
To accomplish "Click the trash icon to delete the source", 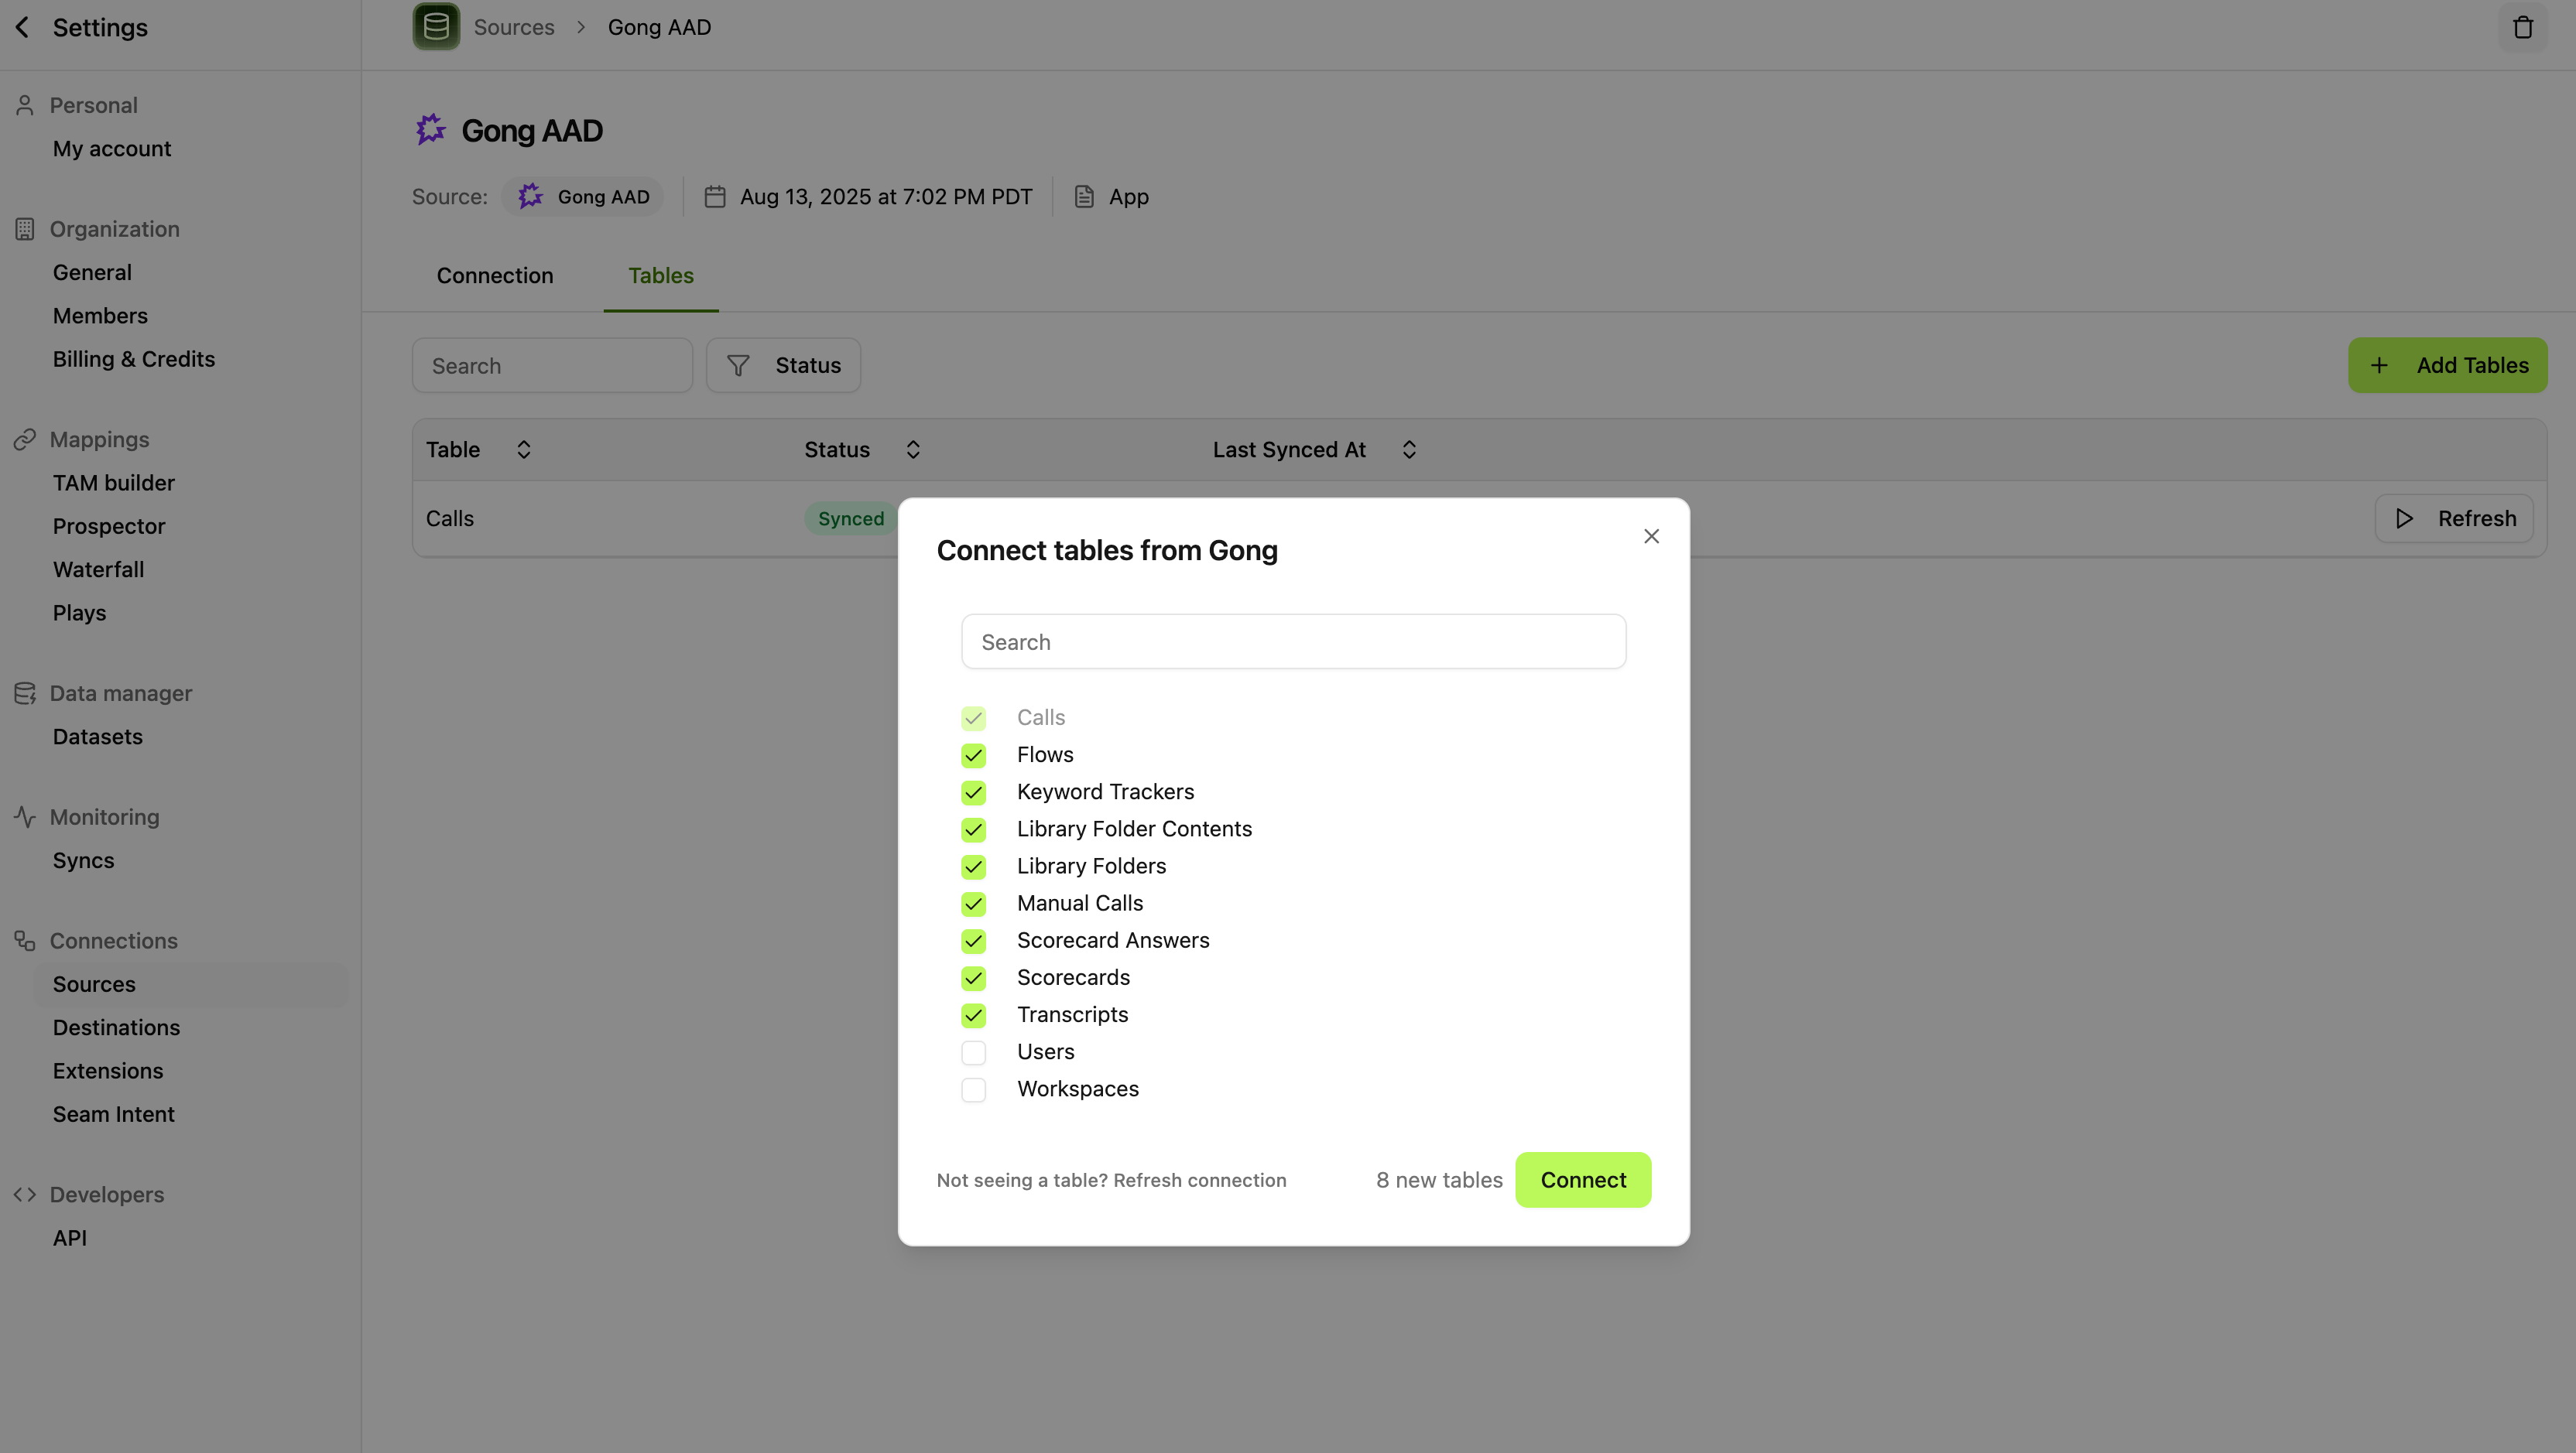I will click(2522, 27).
